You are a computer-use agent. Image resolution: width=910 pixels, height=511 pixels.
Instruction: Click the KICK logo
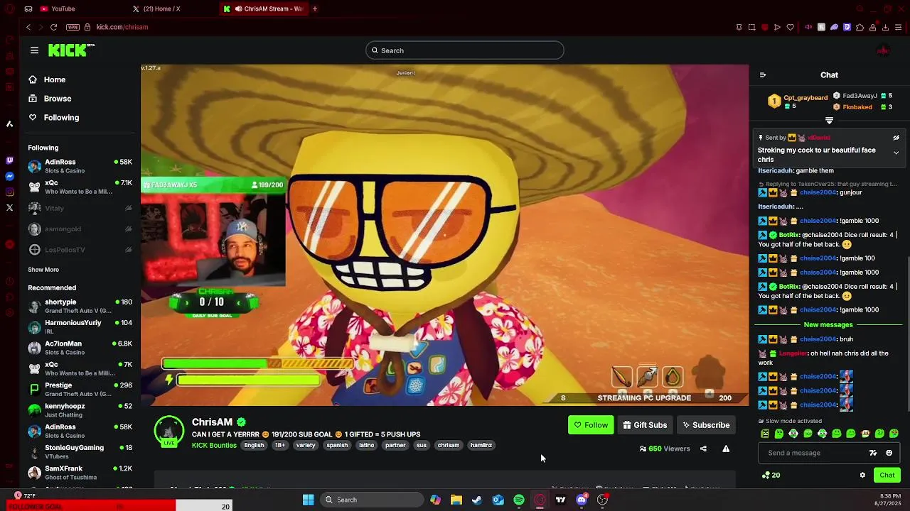71,50
